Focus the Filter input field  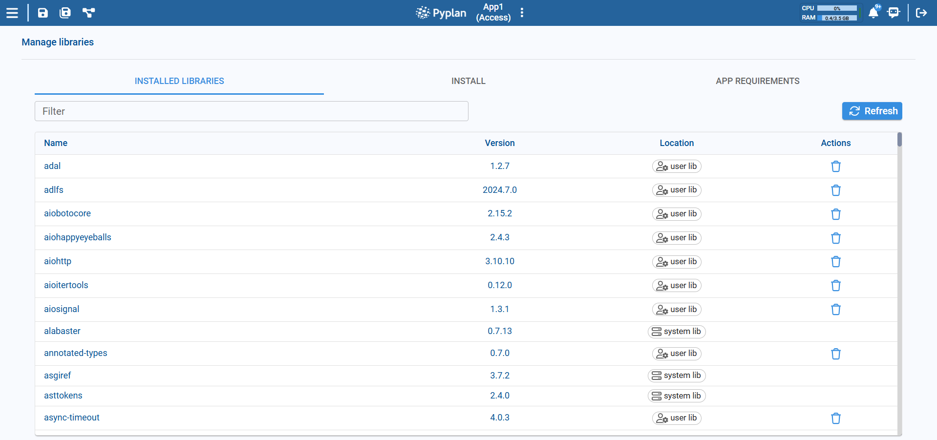point(251,111)
